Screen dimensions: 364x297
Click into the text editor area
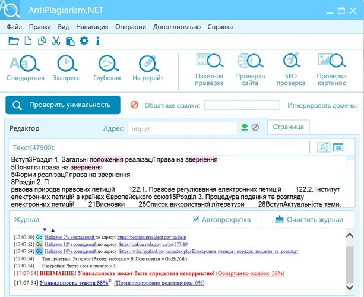click(178, 182)
